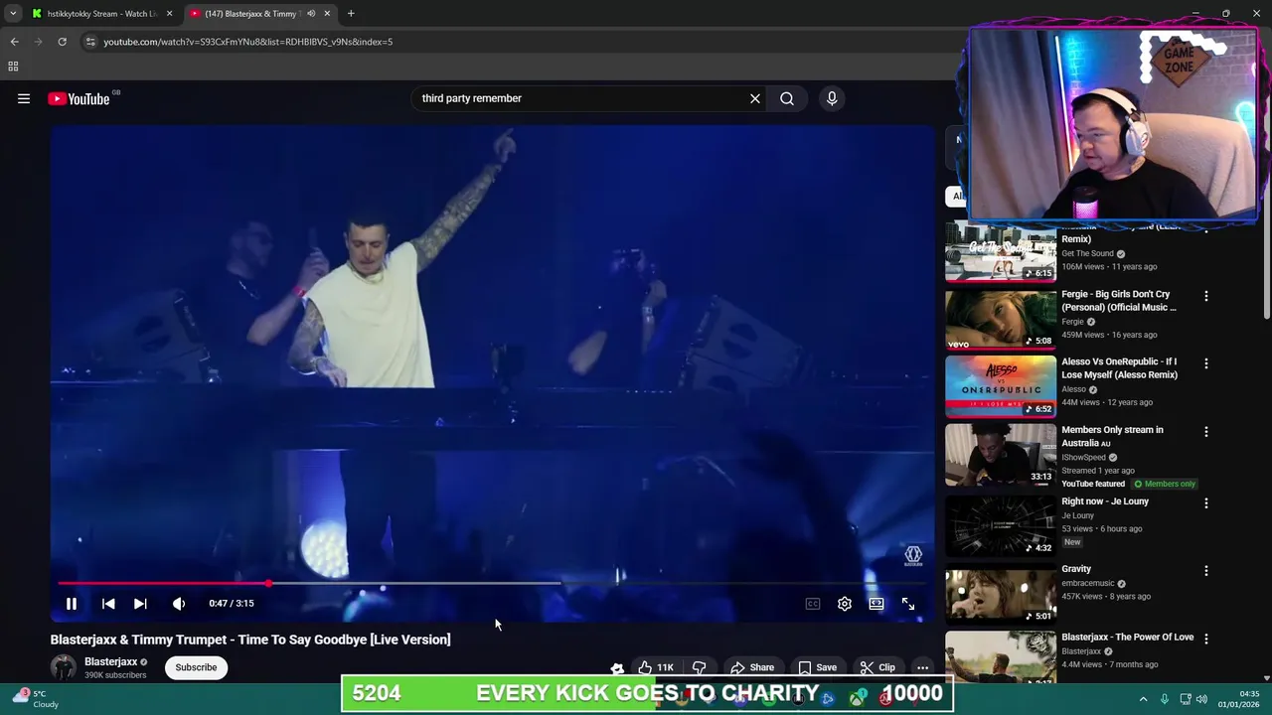Mute the video with the volume icon

click(x=179, y=603)
